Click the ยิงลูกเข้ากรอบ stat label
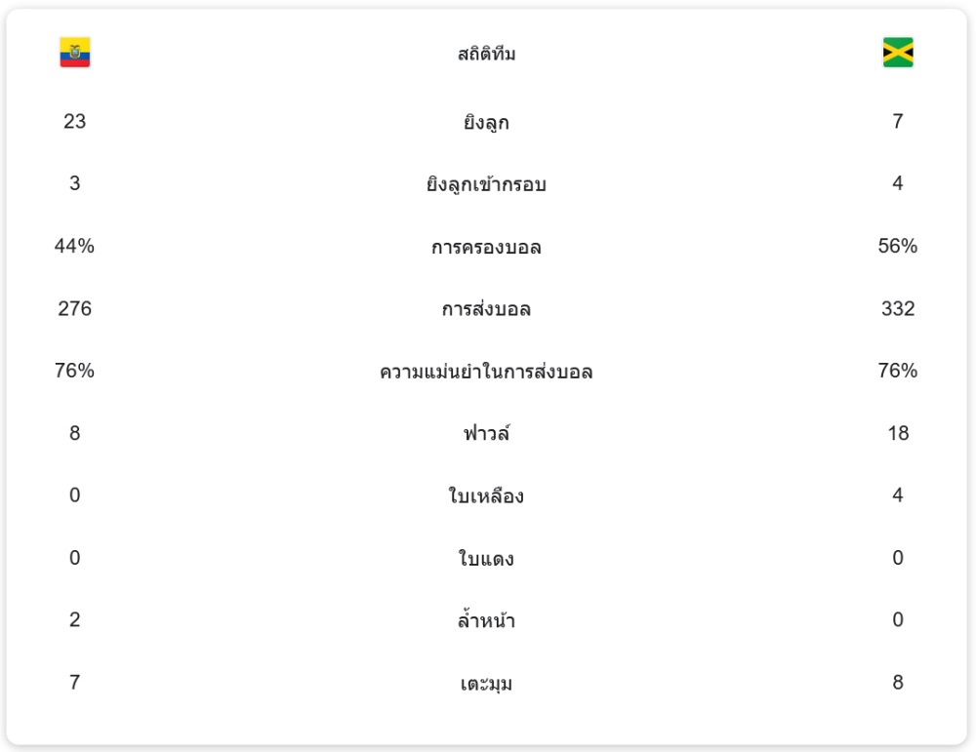The image size is (976, 752). (x=486, y=184)
